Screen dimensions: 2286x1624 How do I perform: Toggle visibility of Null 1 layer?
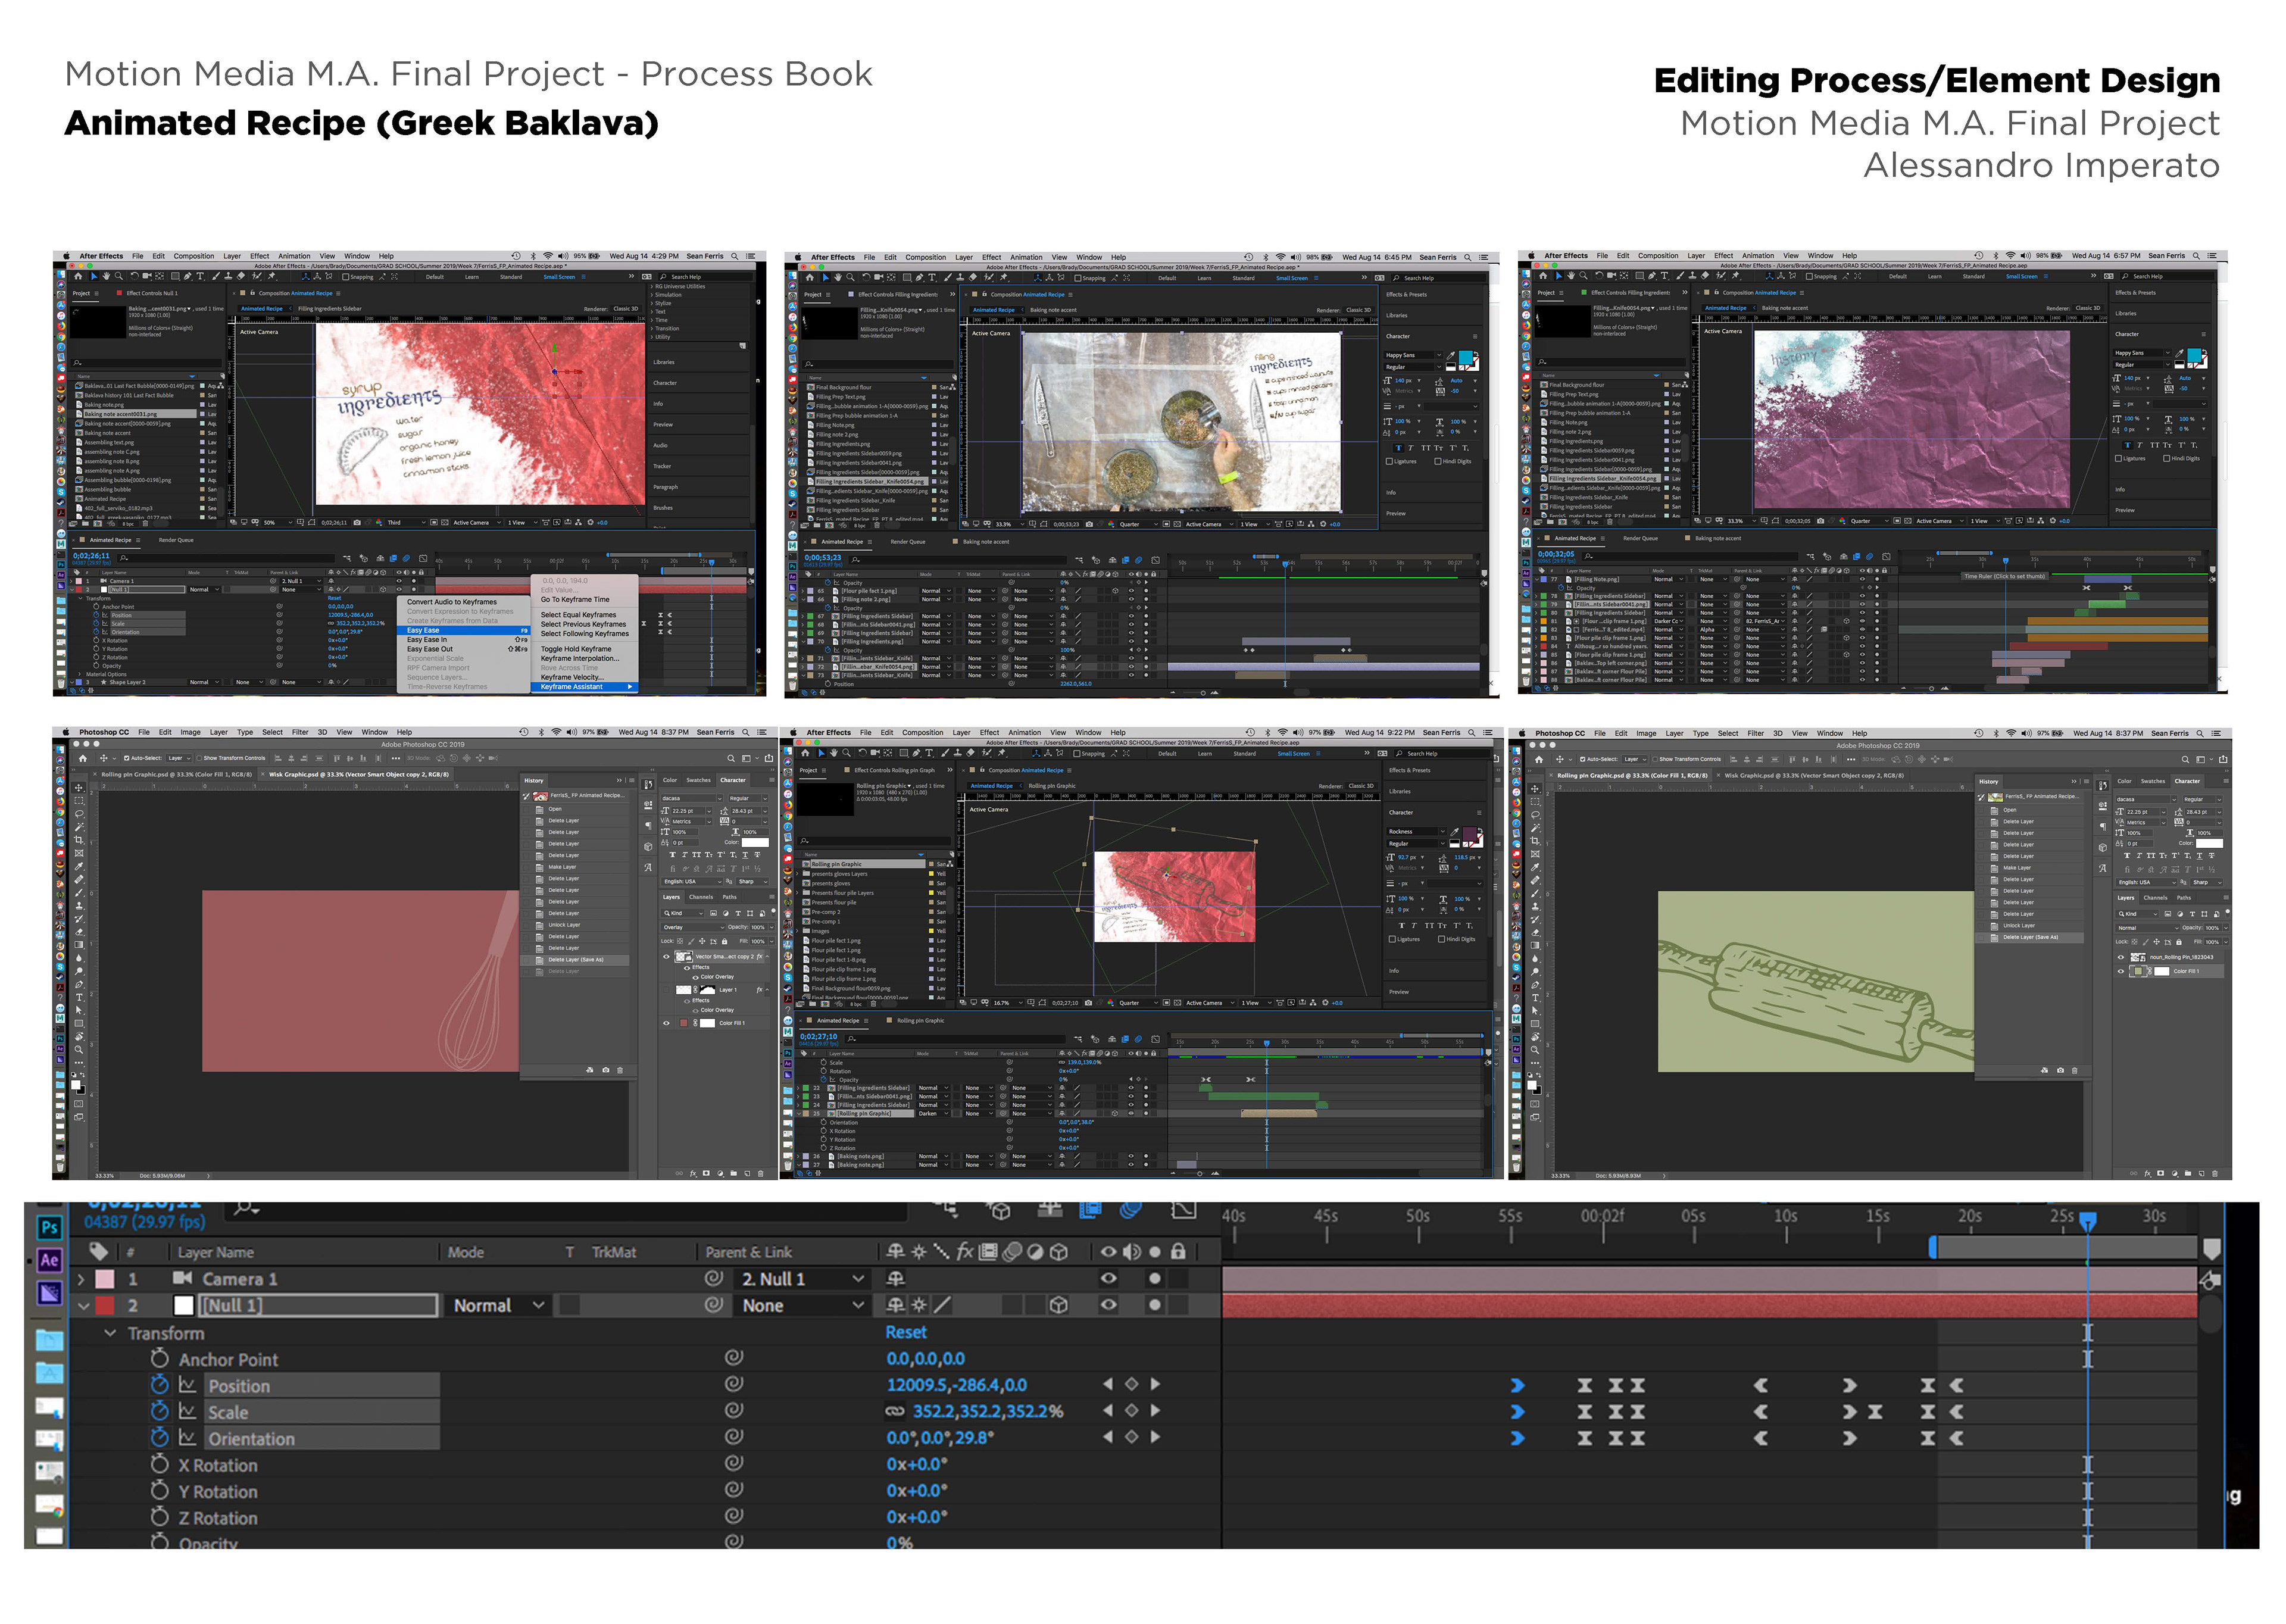pos(1108,1305)
